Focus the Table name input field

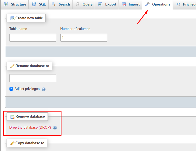(x=33, y=38)
